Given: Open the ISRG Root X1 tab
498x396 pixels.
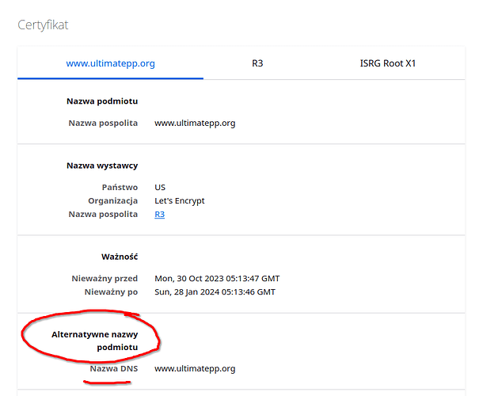Looking at the screenshot, I should (388, 63).
